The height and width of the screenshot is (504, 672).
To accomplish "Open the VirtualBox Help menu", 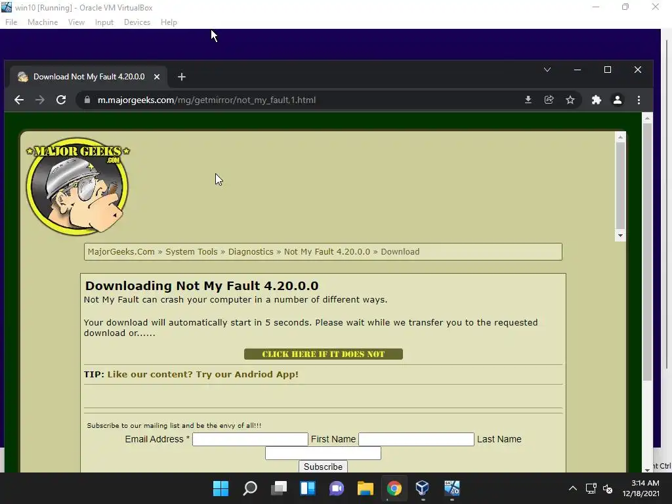I will pyautogui.click(x=169, y=22).
